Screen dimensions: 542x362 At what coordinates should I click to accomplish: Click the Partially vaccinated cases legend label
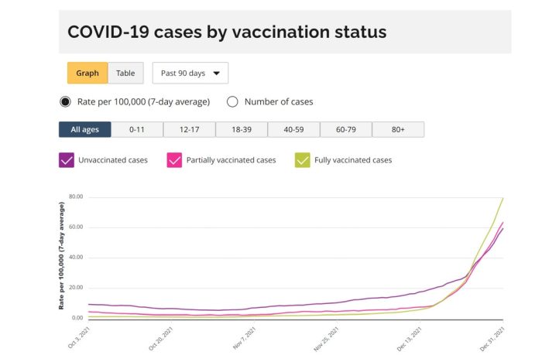(x=231, y=160)
